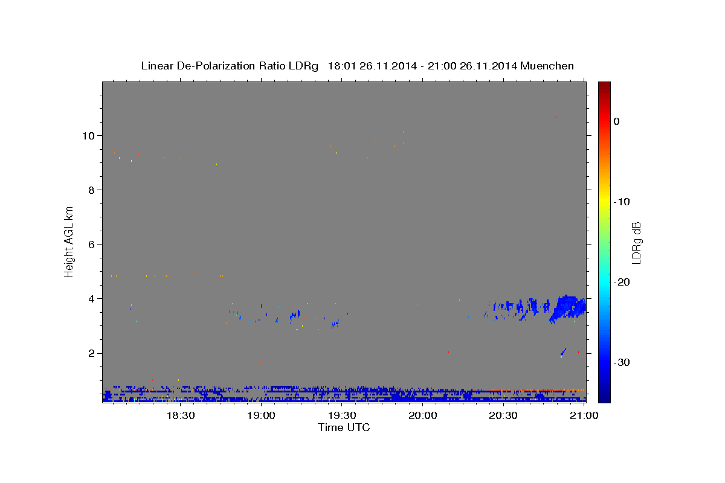Click the colorbar label -20

click(x=622, y=282)
